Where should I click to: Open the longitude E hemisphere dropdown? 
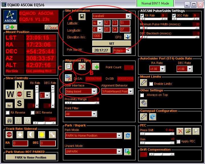pos(100,29)
